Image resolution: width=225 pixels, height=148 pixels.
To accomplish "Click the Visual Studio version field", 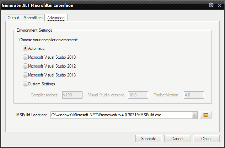I will click(138, 95).
